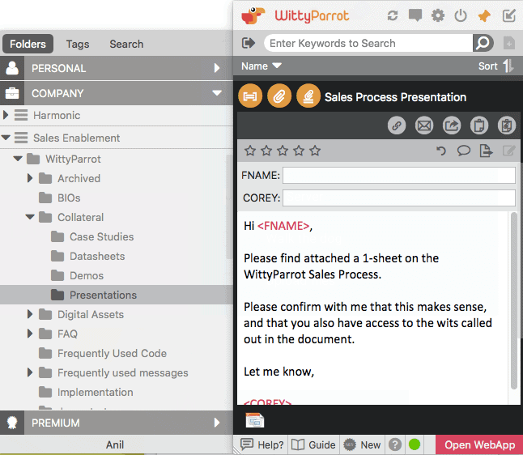
Task: Rate with the first star
Action: (250, 151)
